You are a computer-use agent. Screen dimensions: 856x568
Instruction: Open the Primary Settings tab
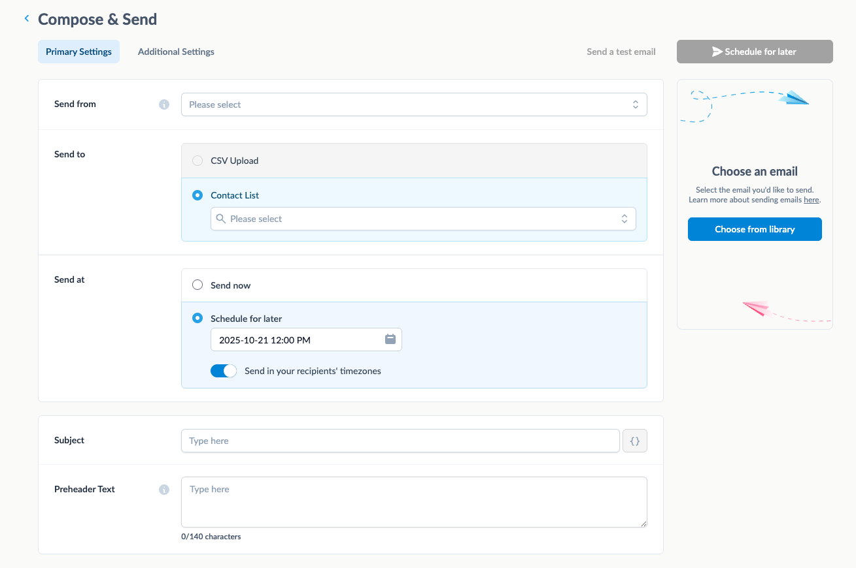click(78, 52)
